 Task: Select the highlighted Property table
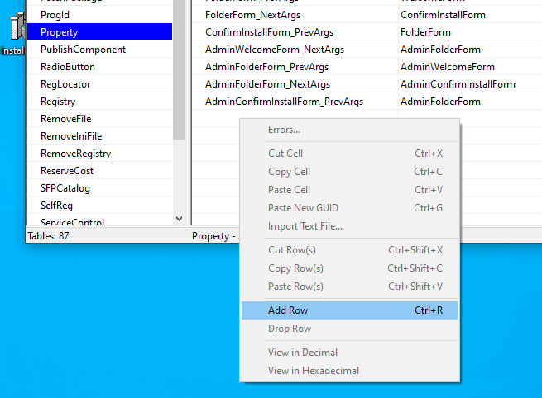pos(60,32)
